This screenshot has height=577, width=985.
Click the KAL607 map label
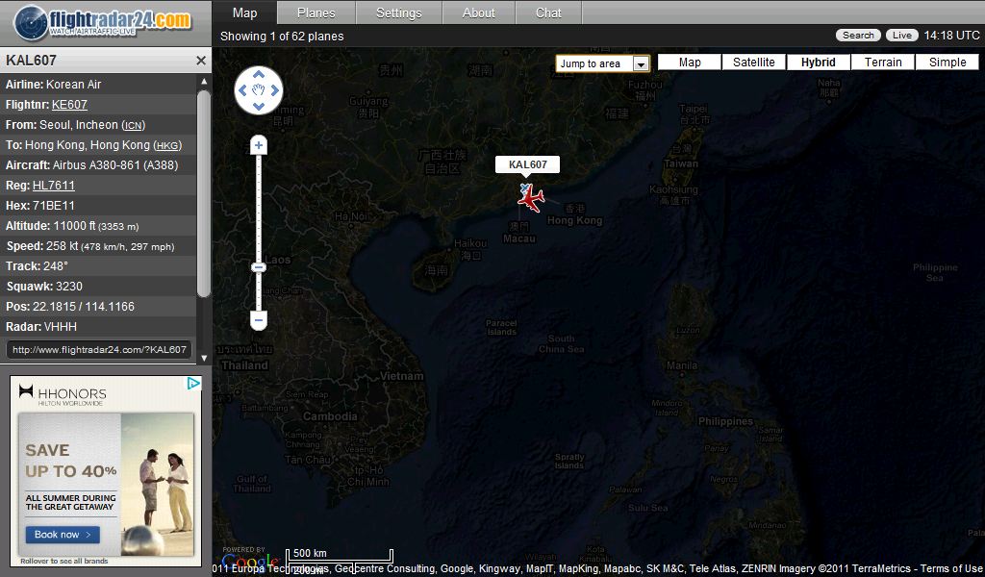[528, 164]
